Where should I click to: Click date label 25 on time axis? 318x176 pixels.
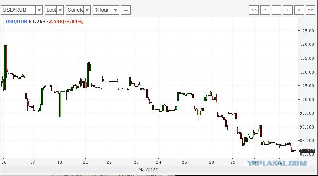click(x=184, y=162)
